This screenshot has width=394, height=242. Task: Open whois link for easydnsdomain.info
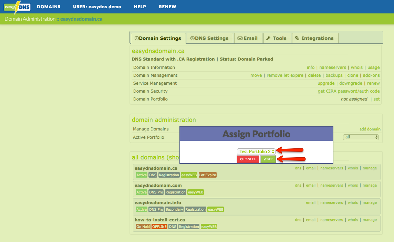click(353, 203)
